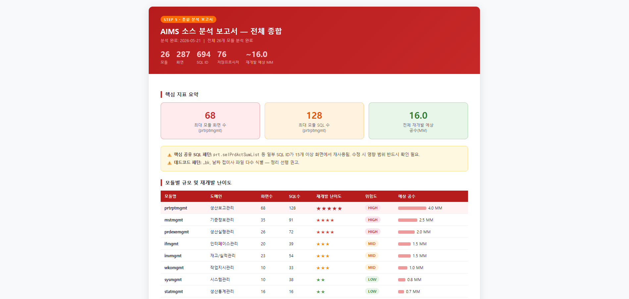This screenshot has width=629, height=299.
Task: Click the 분석 완료: 2026-05-21 date text
Action: 181,41
